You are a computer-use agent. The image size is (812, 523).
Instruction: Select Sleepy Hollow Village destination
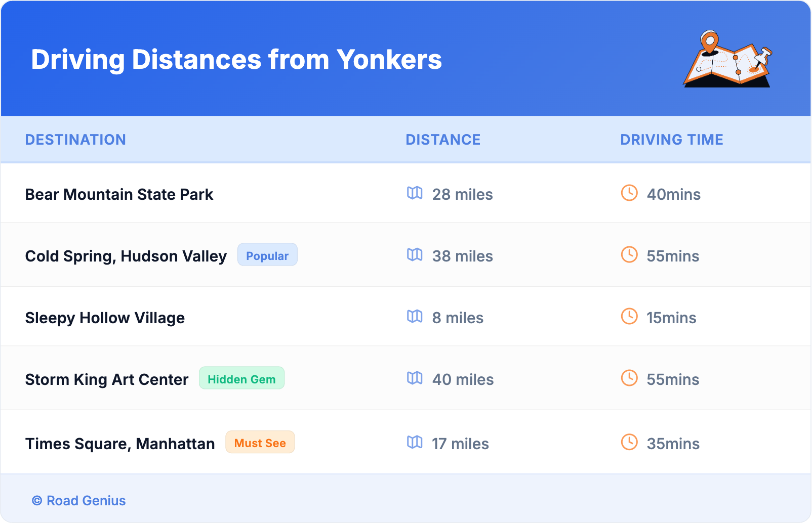tap(105, 318)
